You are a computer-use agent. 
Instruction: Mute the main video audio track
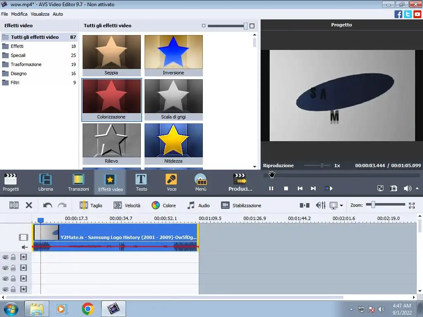(x=24, y=247)
